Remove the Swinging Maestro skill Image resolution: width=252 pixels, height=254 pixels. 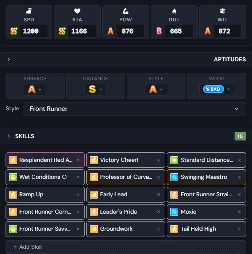239,177
